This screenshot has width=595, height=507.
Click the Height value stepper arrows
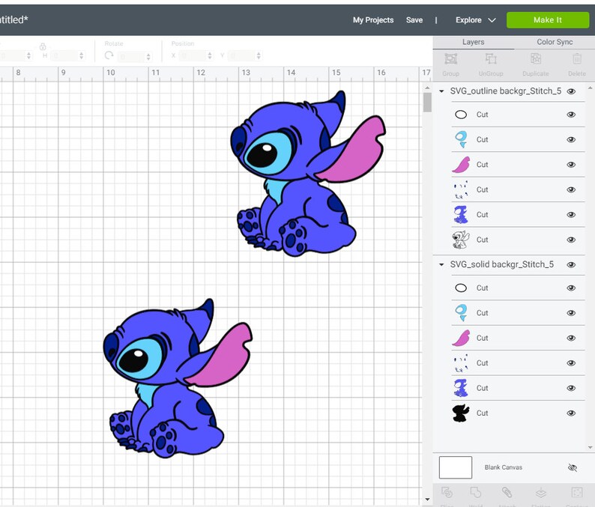(x=82, y=55)
